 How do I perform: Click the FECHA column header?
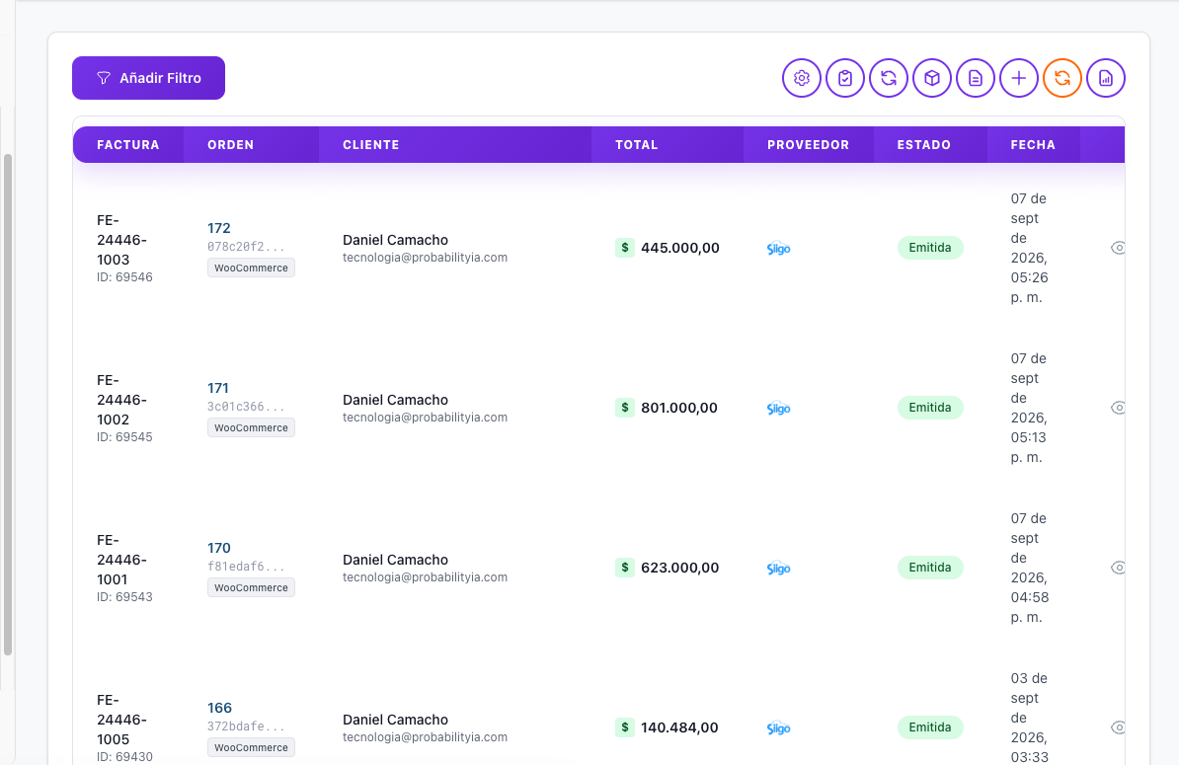click(1033, 145)
